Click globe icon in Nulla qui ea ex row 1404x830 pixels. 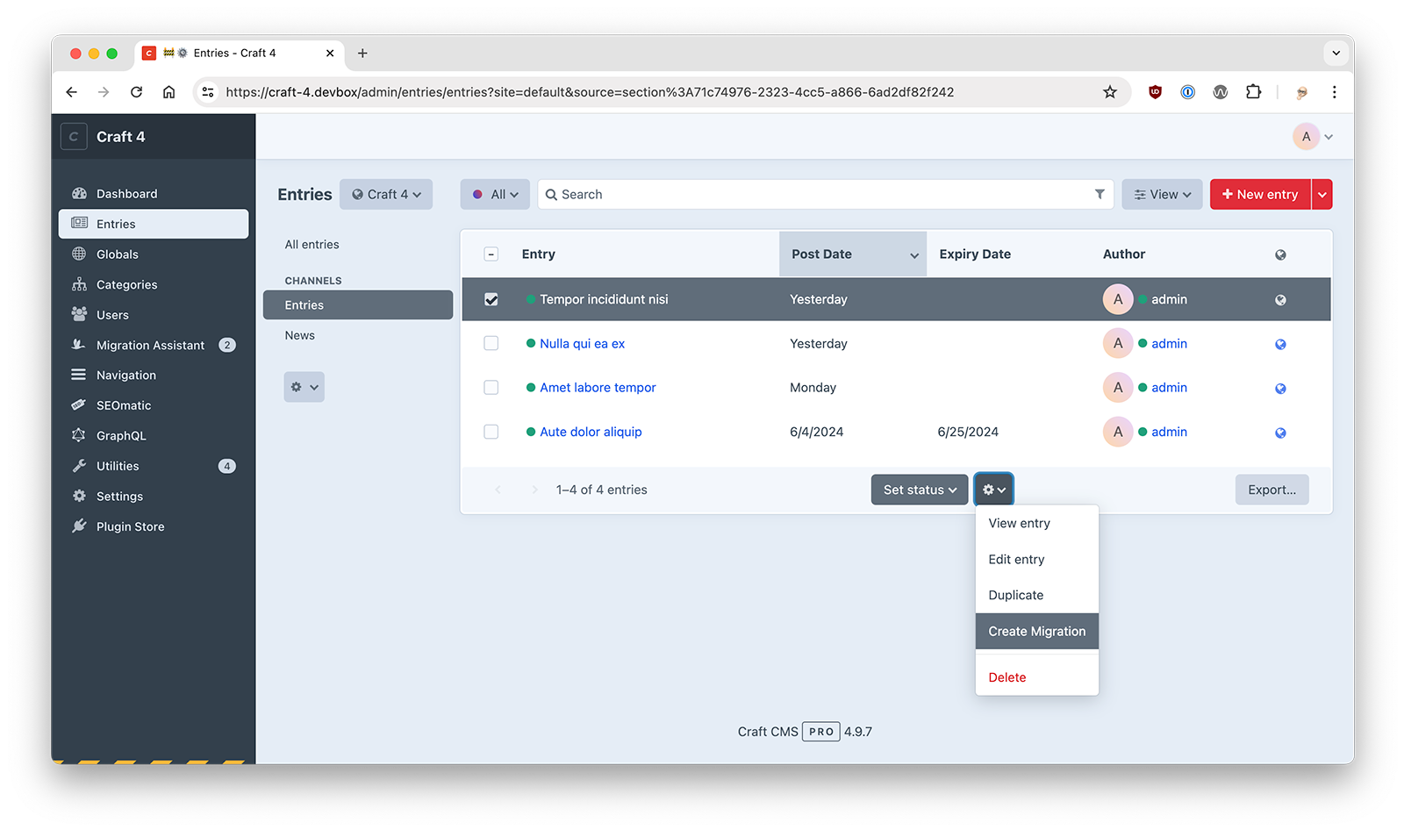1280,344
